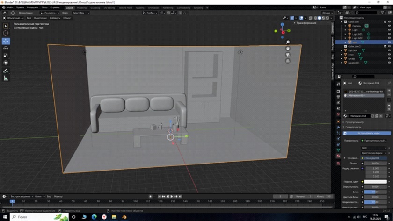Select the Move tool in toolbar
The width and height of the screenshot is (393, 221).
(6, 41)
